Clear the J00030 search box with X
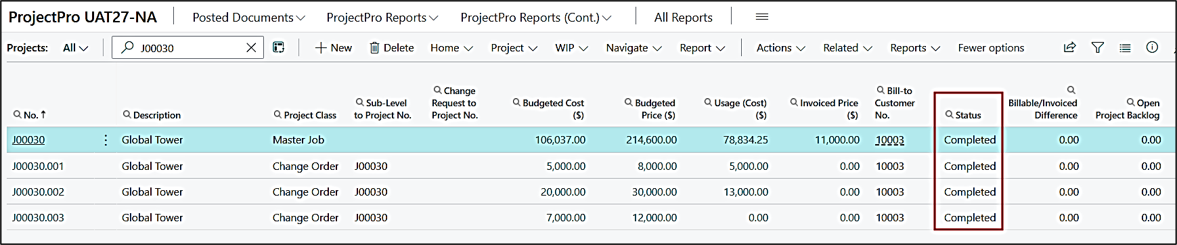Screen dimensions: 1177x245 pyautogui.click(x=251, y=47)
